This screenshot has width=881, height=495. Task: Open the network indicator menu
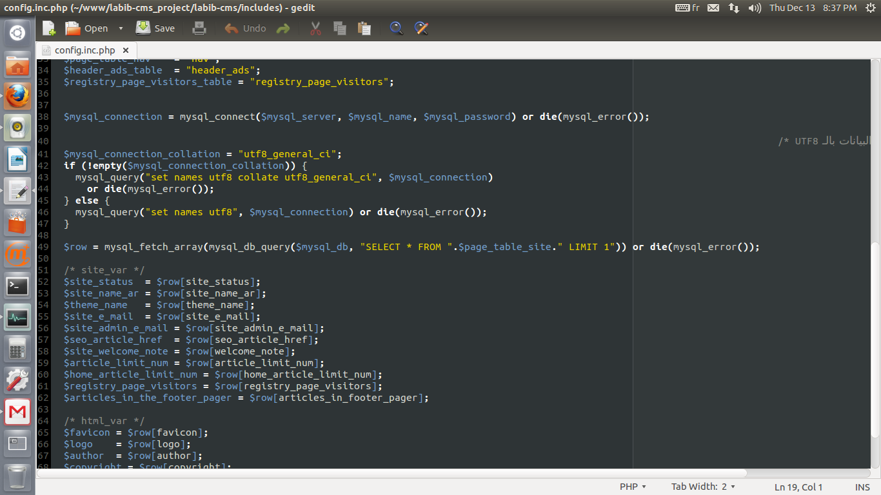click(734, 8)
